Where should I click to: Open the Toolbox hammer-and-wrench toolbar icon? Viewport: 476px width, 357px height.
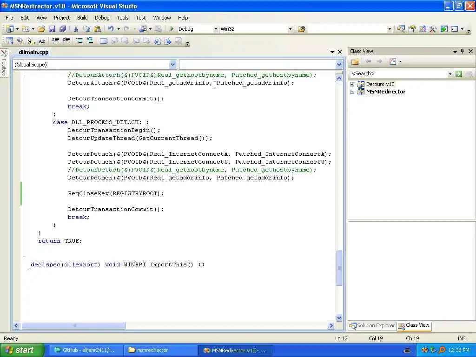click(433, 29)
